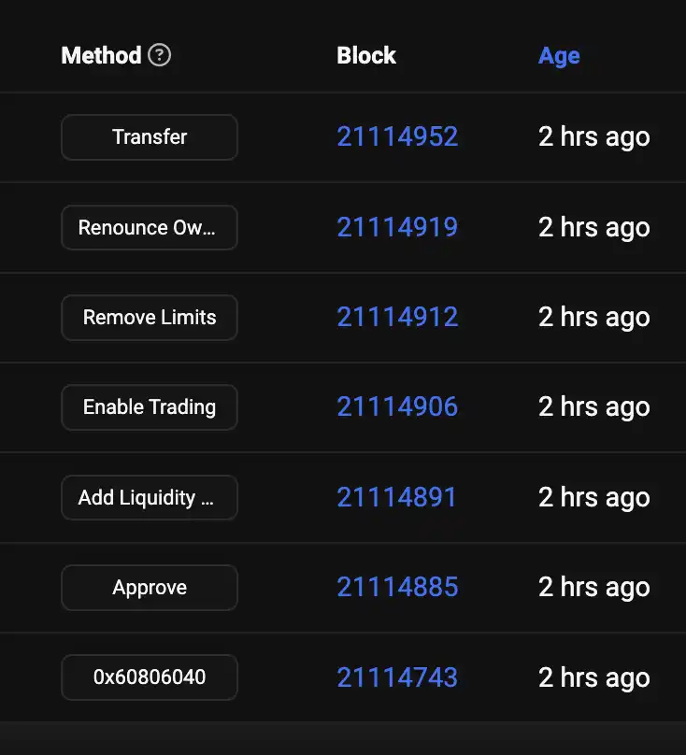Click the Method help question mark icon
Image resolution: width=686 pixels, height=755 pixels.
(x=160, y=56)
